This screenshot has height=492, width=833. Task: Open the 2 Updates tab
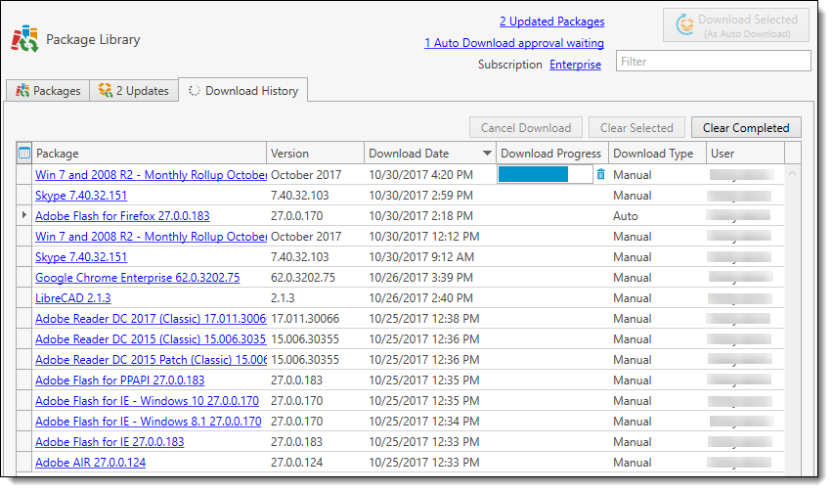[x=133, y=91]
